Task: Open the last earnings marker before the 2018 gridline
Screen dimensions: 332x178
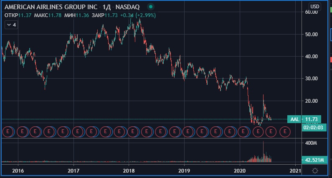Action: pos(119,131)
